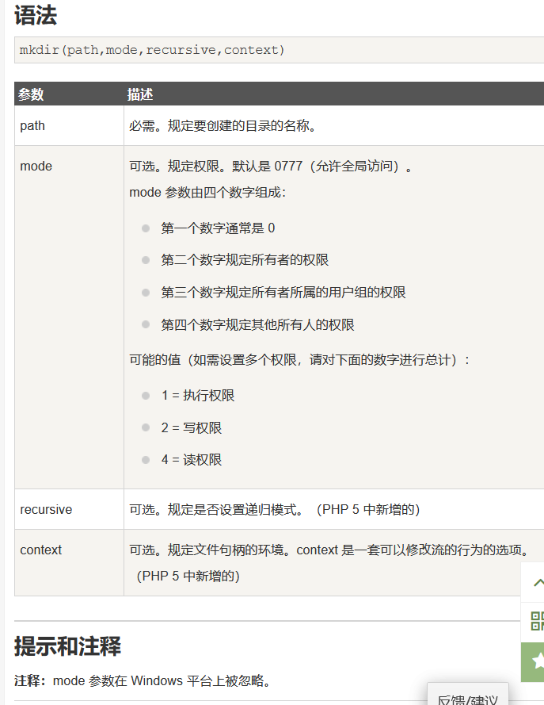Click the back-to-top arrow icon
The image size is (544, 705).
coord(538,583)
